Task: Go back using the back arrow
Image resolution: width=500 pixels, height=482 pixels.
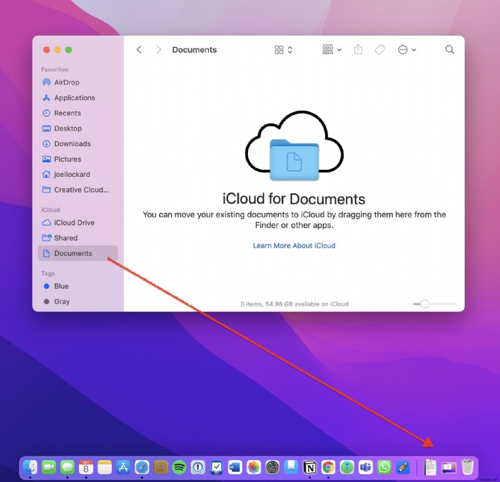Action: [139, 49]
